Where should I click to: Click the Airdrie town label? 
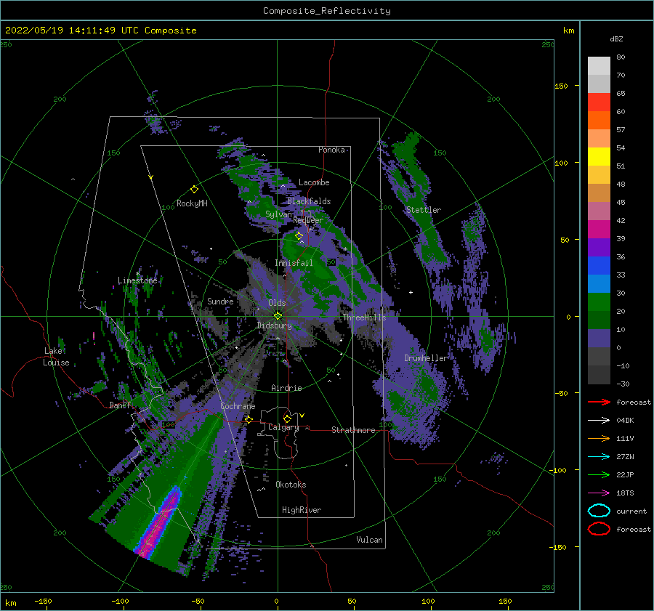286,388
